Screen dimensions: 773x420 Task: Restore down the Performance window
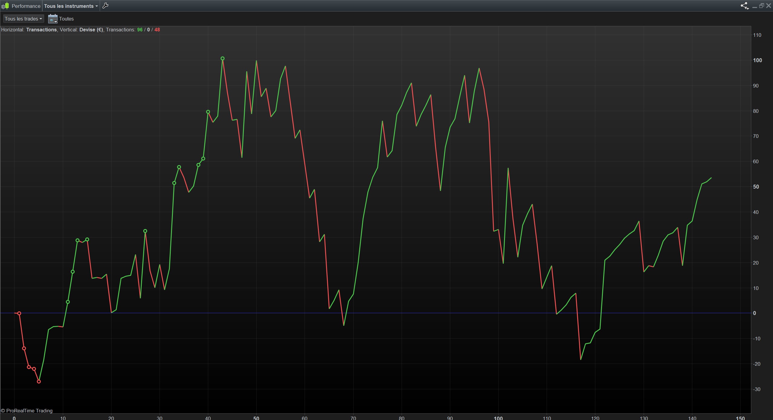[761, 6]
